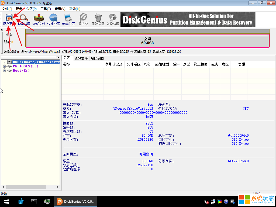This screenshot has width=276, height=207.
Task: Switch to the 扇区编辑 tab
Action: (97, 58)
